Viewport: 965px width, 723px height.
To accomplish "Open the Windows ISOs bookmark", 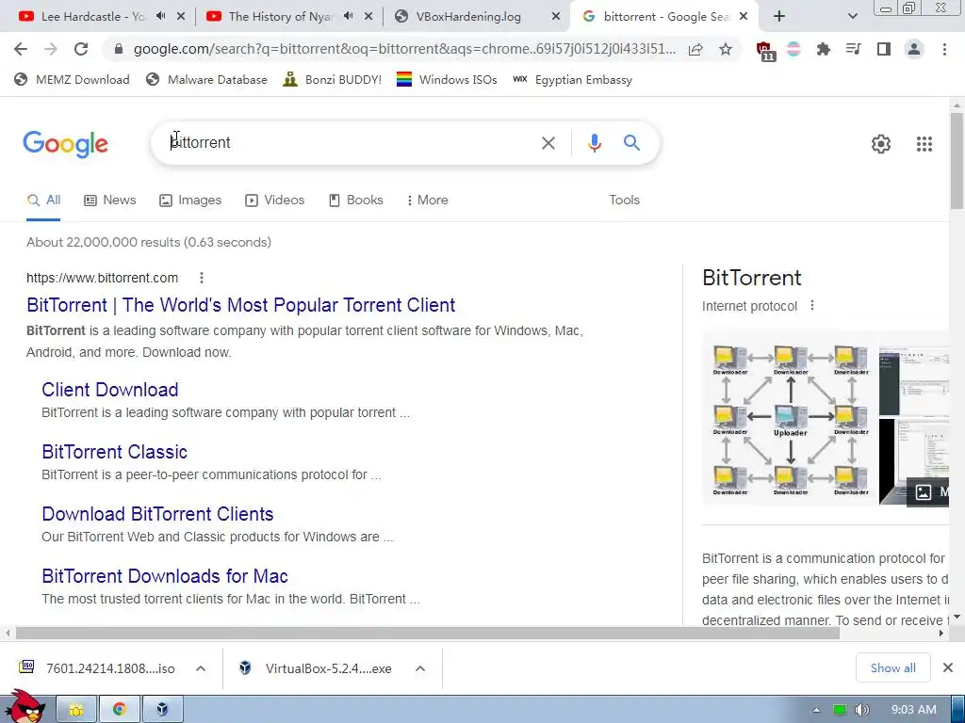I will click(447, 79).
